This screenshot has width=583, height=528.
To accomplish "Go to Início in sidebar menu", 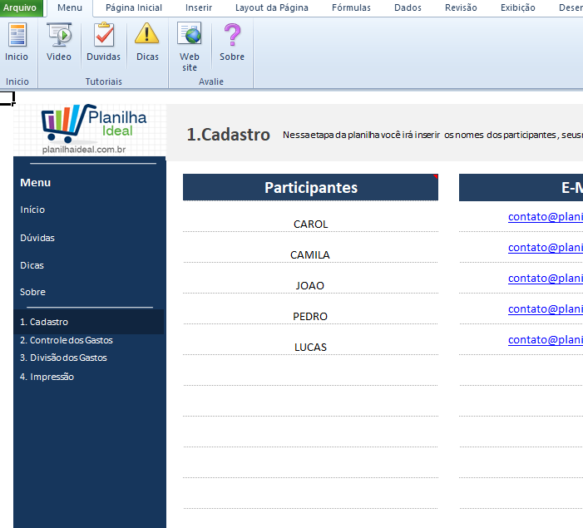I will [32, 210].
